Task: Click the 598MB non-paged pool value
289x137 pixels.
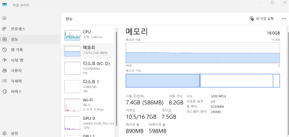Action: click(x=157, y=131)
